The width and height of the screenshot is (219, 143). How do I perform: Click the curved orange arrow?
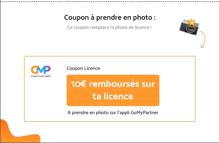click(x=203, y=39)
